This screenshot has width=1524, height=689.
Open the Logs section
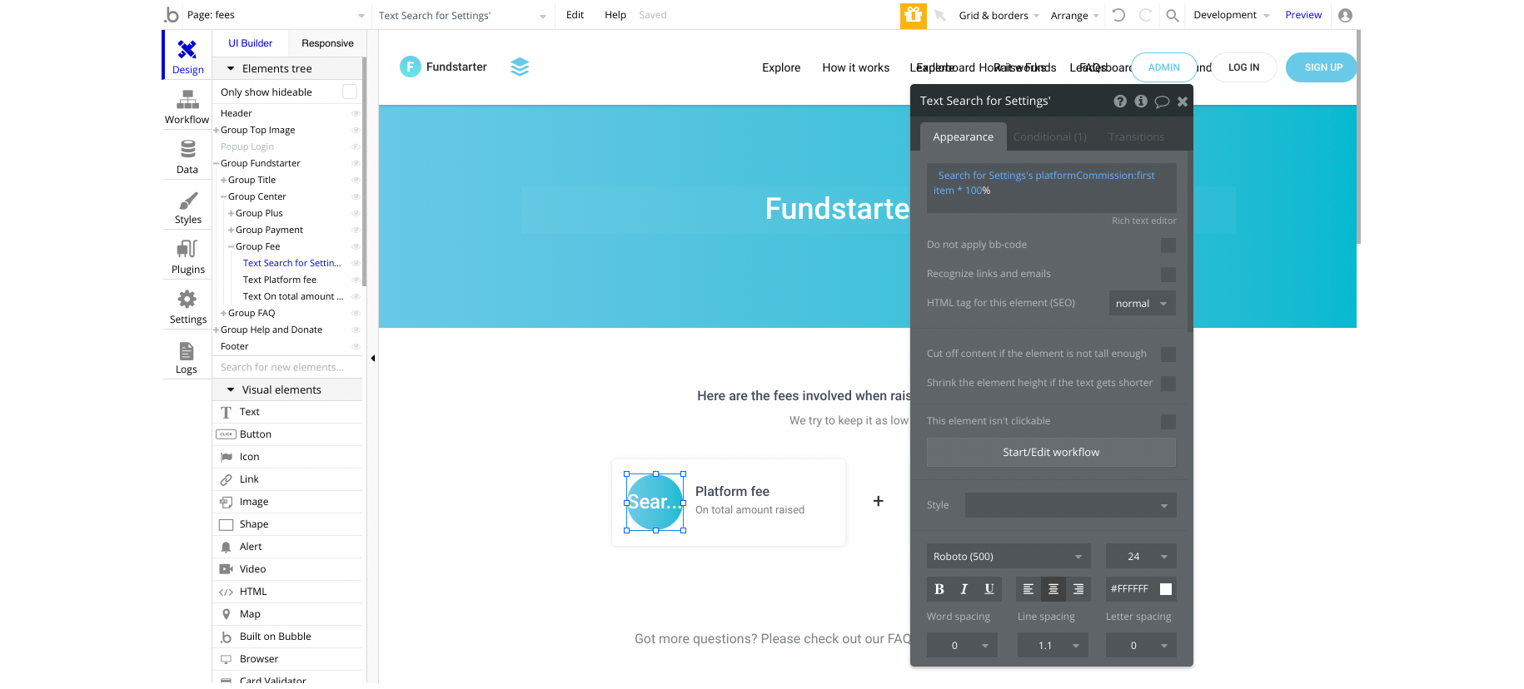(187, 356)
